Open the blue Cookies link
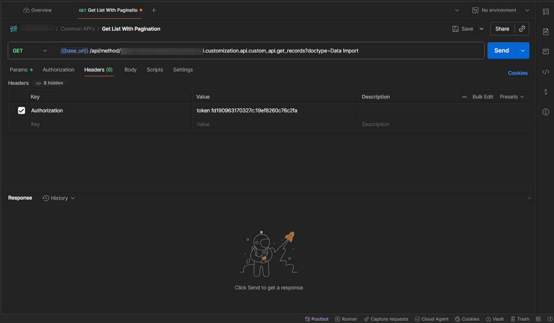This screenshot has width=554, height=323. (x=518, y=73)
